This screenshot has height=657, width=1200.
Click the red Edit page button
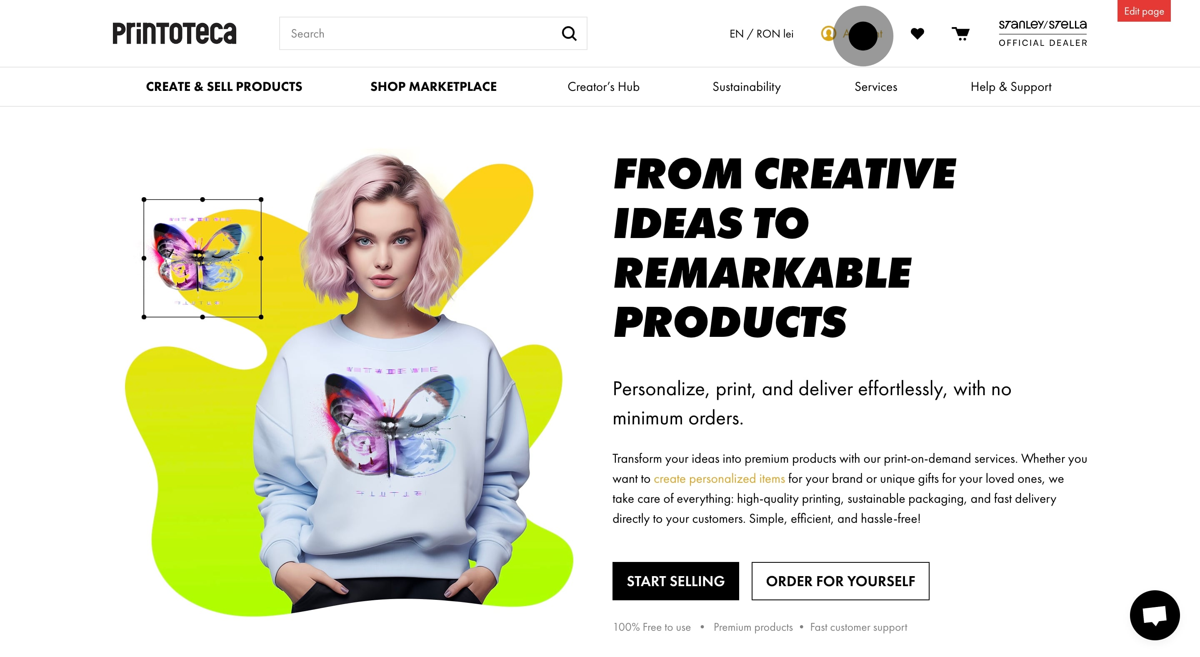pos(1144,11)
